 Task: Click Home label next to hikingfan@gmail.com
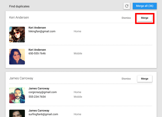point(78,31)
